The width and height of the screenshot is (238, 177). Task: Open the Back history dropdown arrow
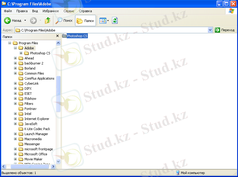pos(25,20)
